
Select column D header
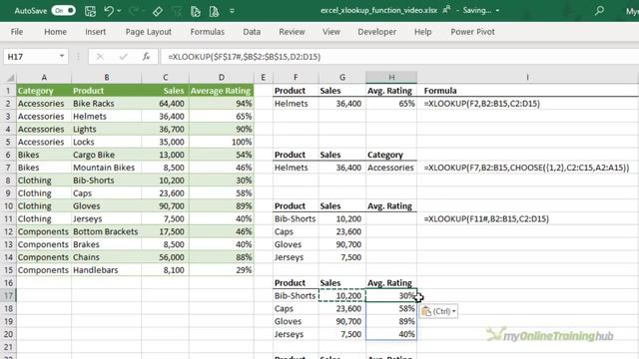(222, 77)
